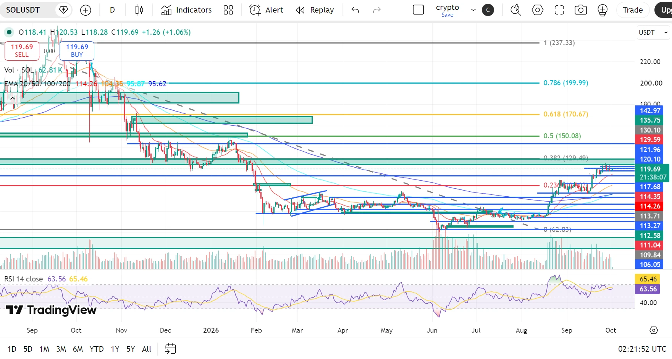This screenshot has height=359, width=672.
Task: Undo the last chart action
Action: pos(355,10)
